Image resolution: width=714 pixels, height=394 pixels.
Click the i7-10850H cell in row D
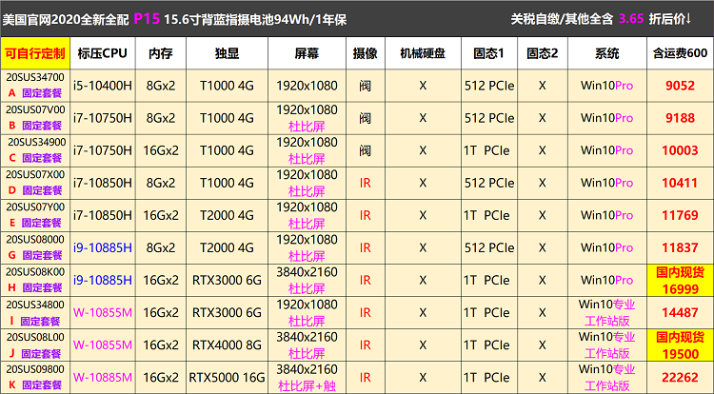click(x=103, y=183)
